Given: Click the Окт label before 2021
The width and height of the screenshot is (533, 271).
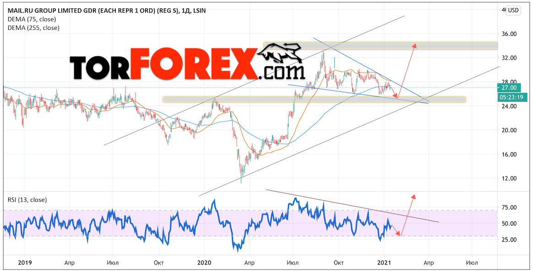Looking at the screenshot, I should (x=338, y=263).
